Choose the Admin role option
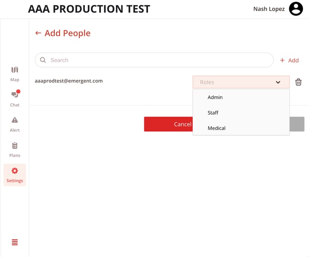This screenshot has width=309, height=257. click(x=215, y=98)
